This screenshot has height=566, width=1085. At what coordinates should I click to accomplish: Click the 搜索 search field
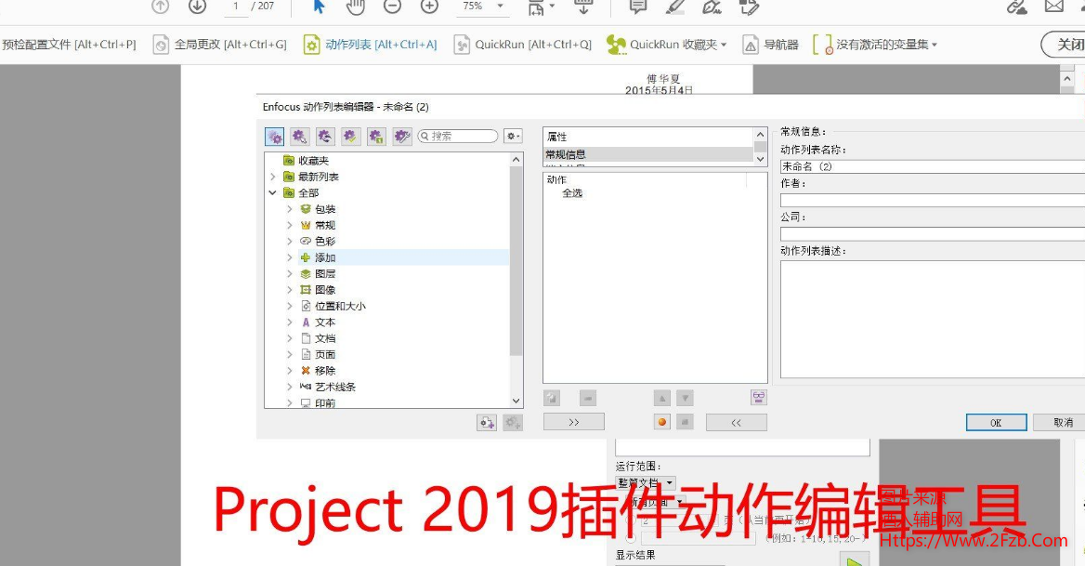point(458,137)
